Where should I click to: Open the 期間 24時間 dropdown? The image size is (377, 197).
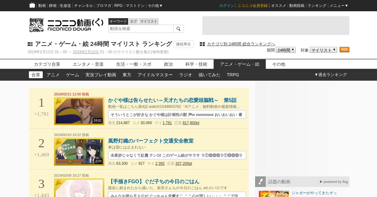(x=286, y=50)
